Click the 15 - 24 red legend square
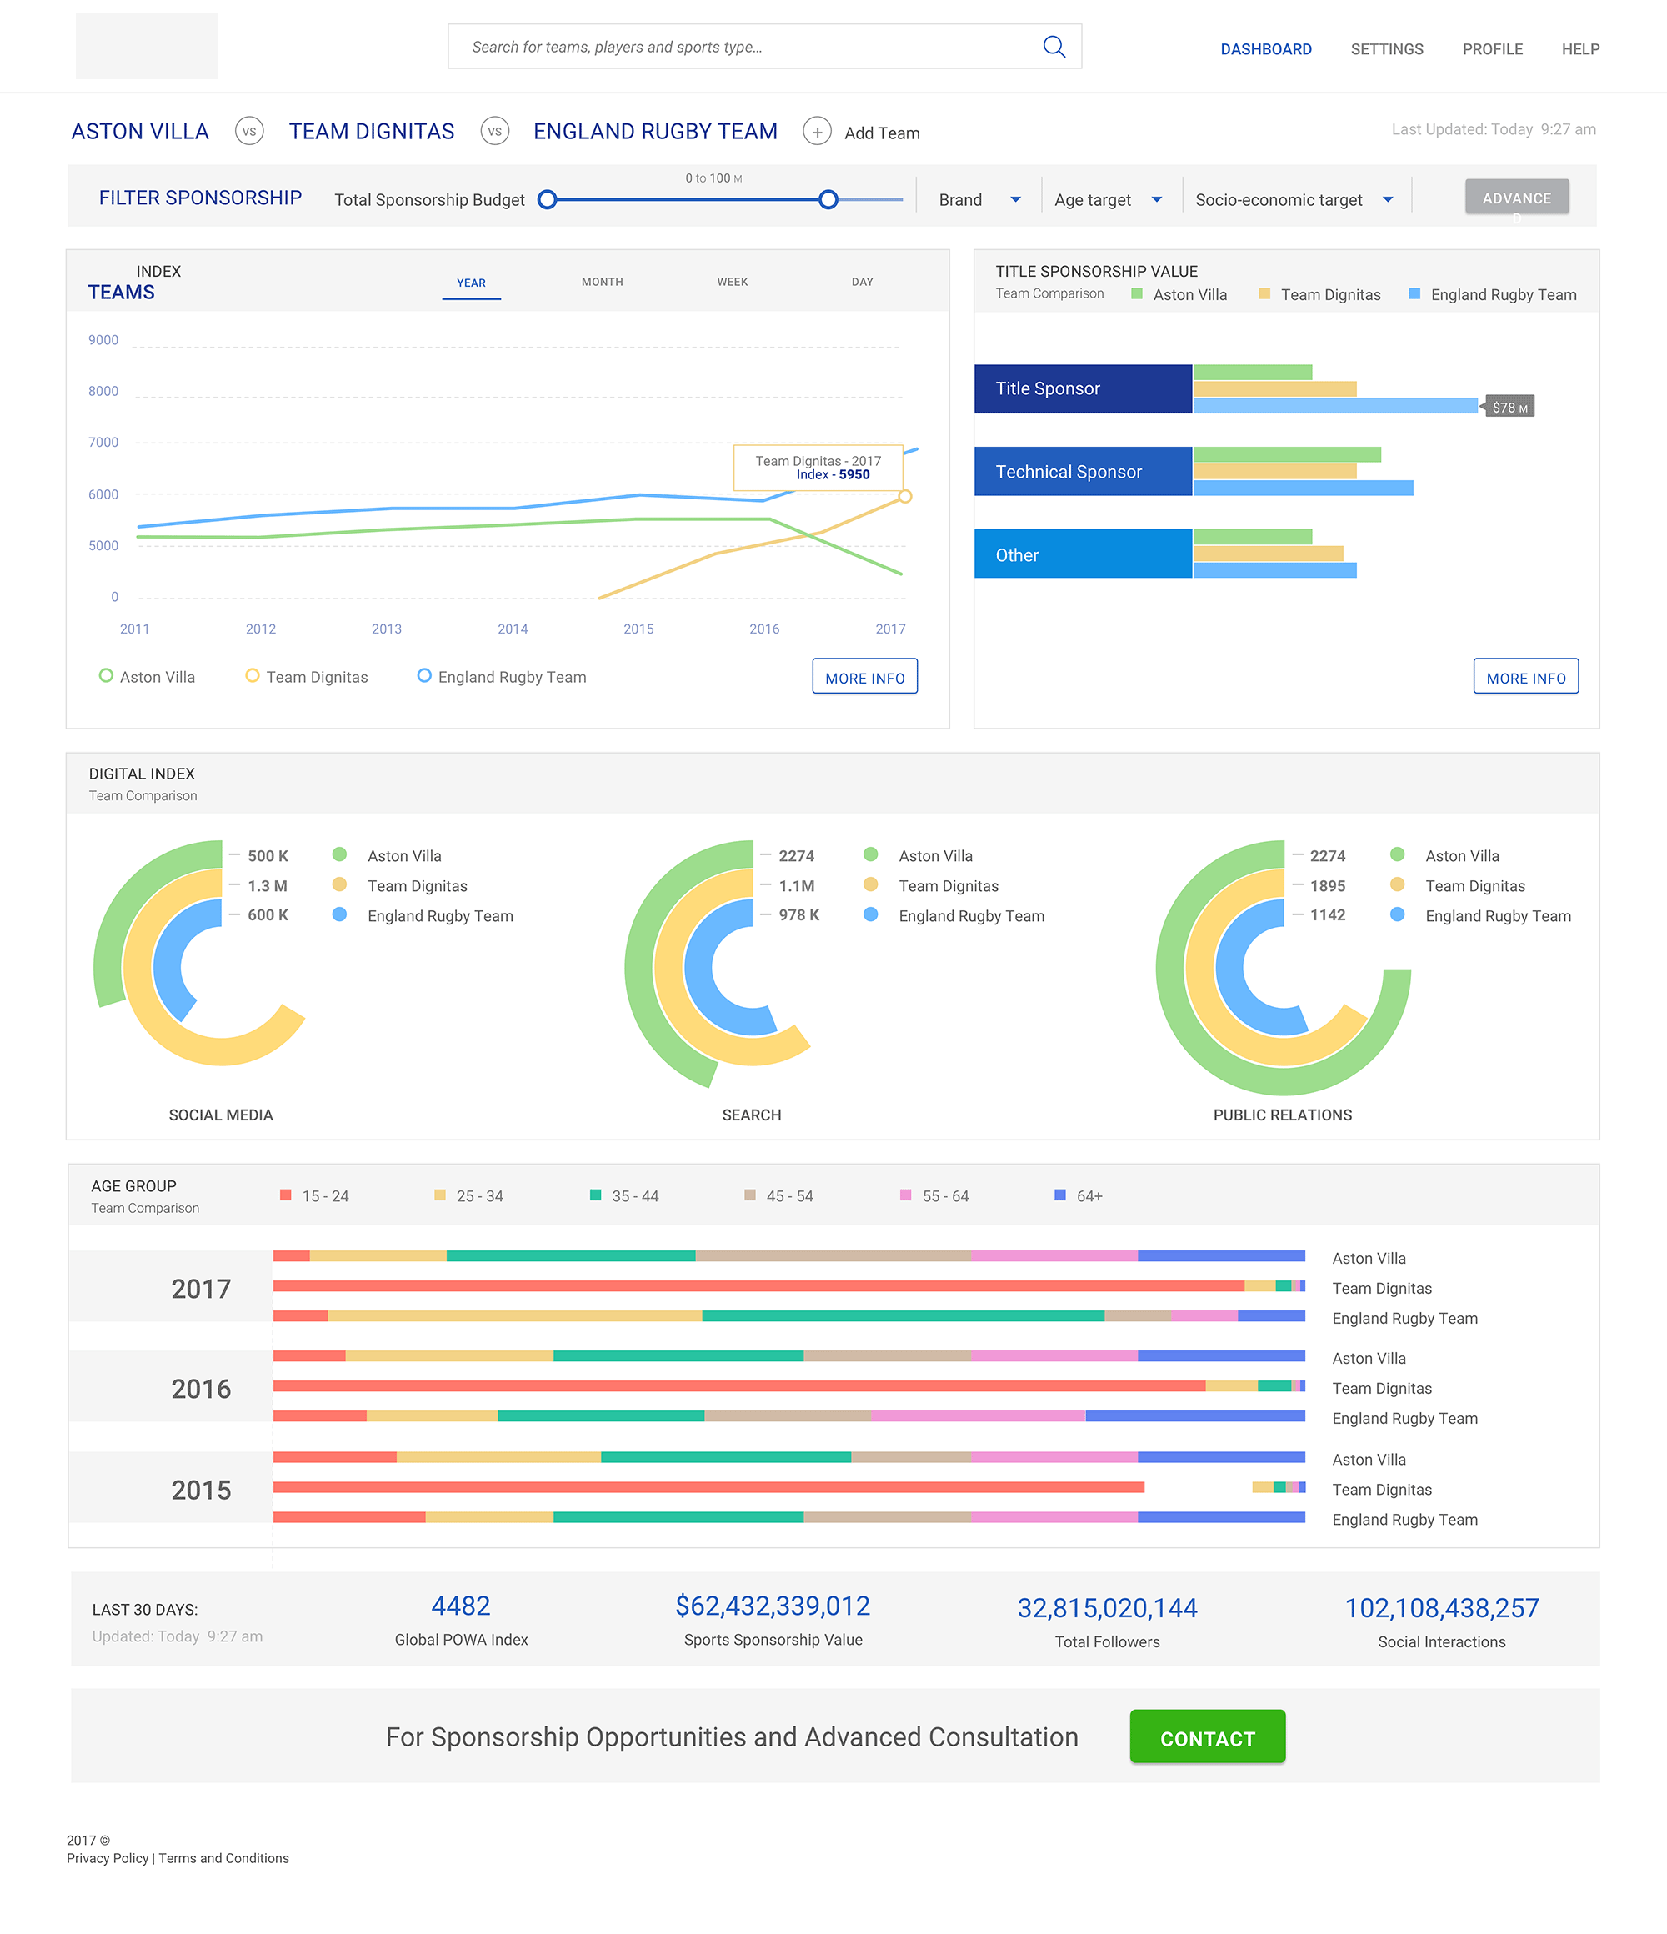 click(x=285, y=1195)
